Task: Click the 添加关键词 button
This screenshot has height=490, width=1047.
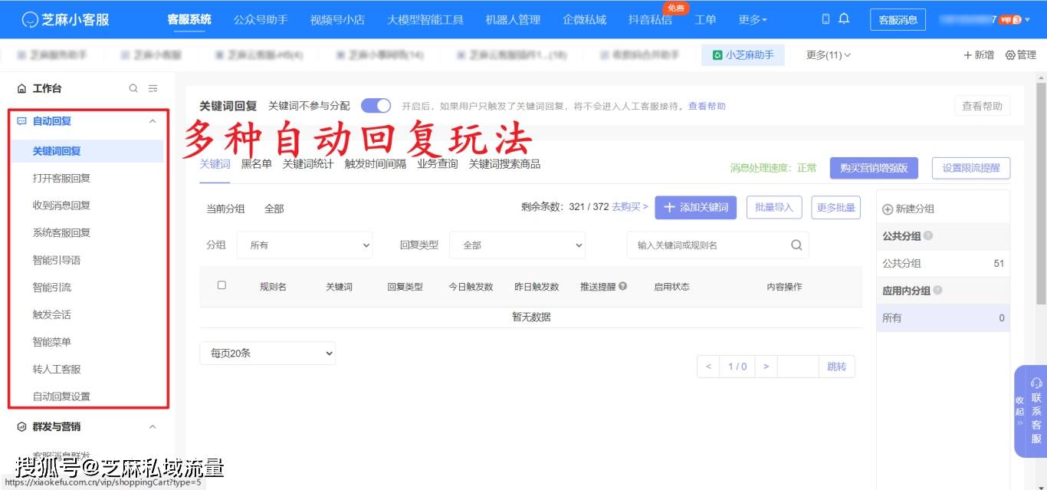Action: [x=695, y=208]
